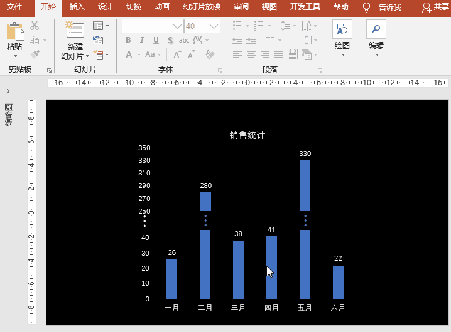Click the Paste clipboard icon
Viewport: 451px width, 332px height.
pos(15,31)
